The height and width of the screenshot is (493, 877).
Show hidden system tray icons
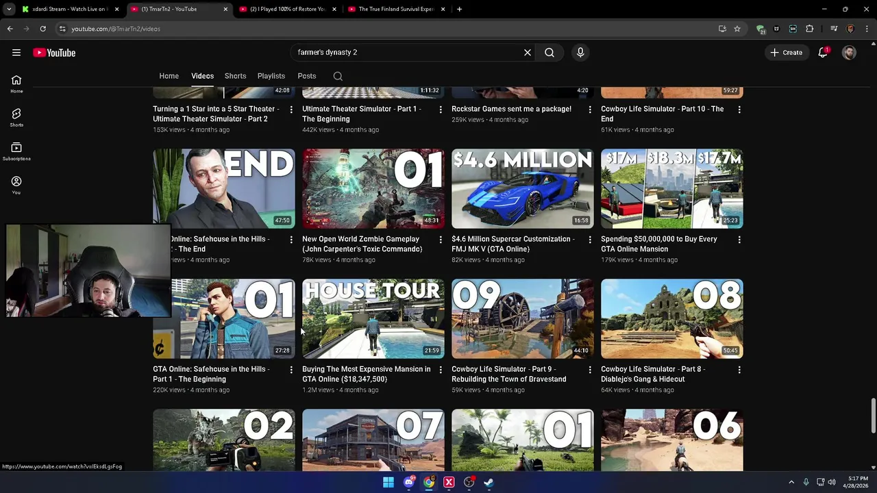click(791, 482)
